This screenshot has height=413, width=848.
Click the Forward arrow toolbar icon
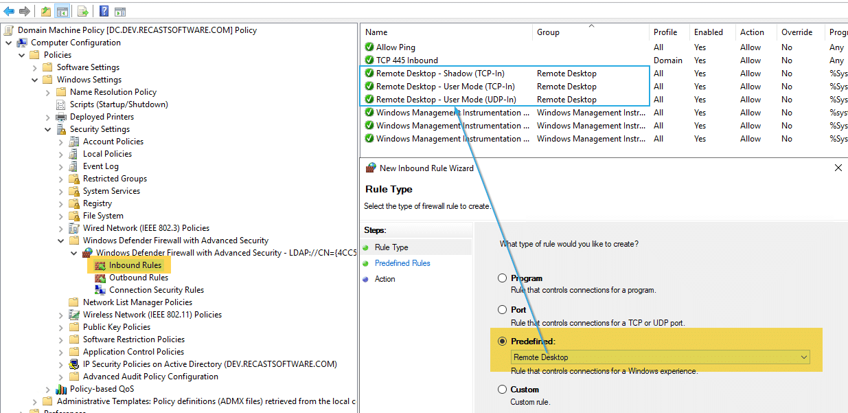click(24, 11)
